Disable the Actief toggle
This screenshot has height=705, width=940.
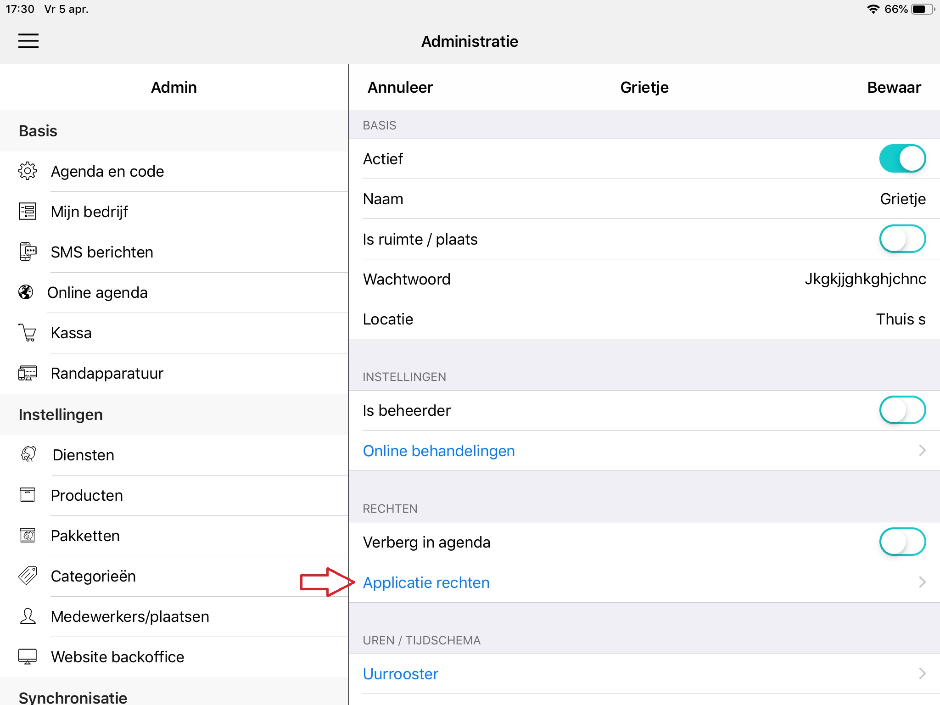coord(902,159)
